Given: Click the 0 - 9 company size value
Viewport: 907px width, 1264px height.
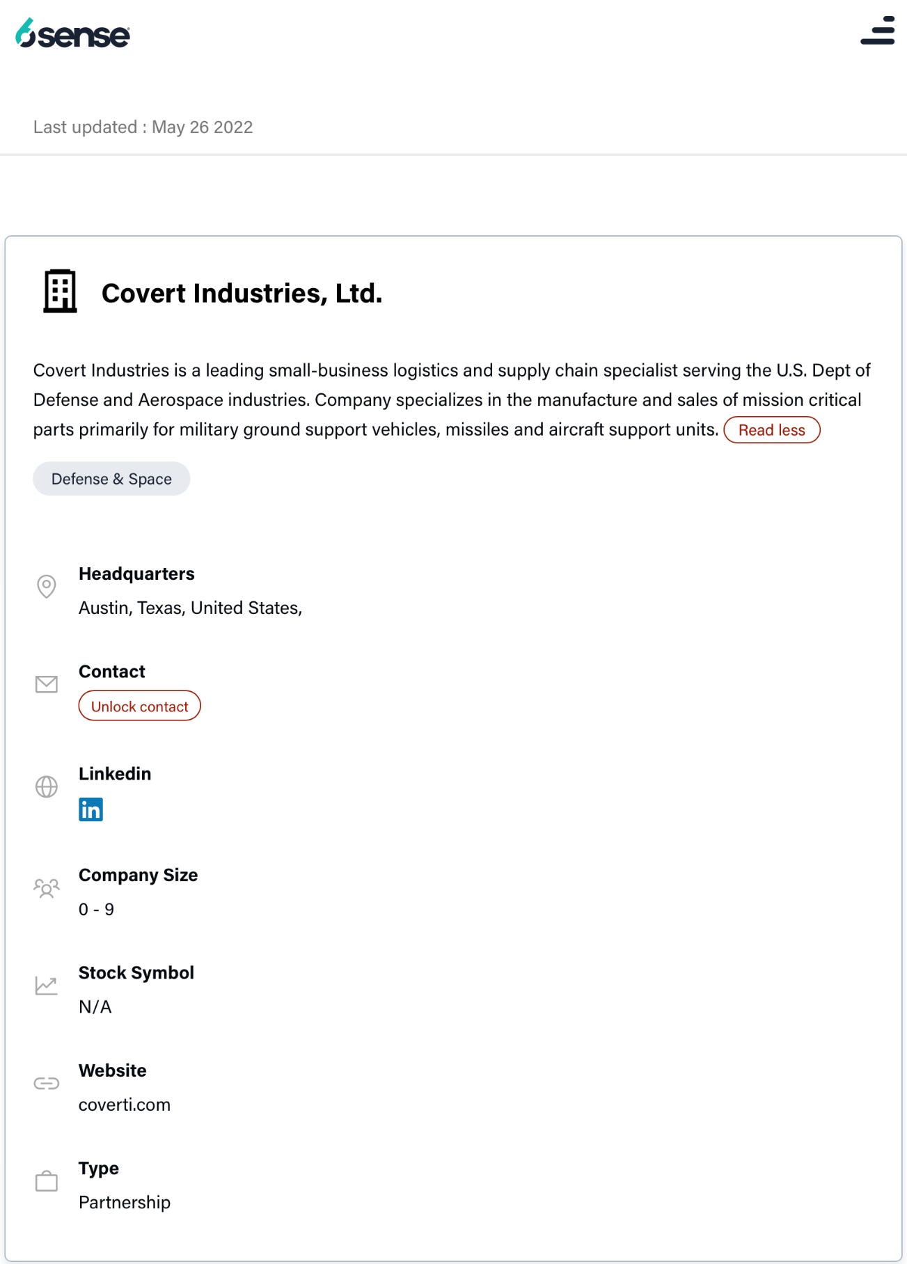Looking at the screenshot, I should (96, 909).
